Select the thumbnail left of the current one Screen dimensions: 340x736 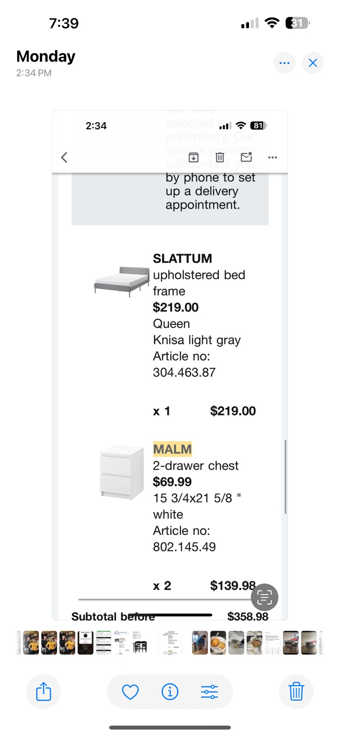140,643
